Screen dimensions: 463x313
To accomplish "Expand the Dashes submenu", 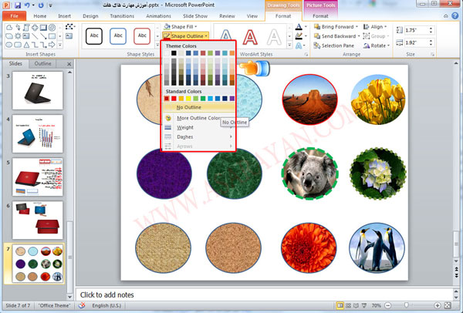I will tap(187, 136).
